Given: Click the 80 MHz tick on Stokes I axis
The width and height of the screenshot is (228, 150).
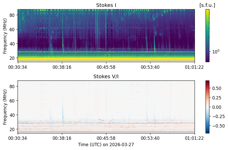Looking at the screenshot, I should (x=12, y=15).
